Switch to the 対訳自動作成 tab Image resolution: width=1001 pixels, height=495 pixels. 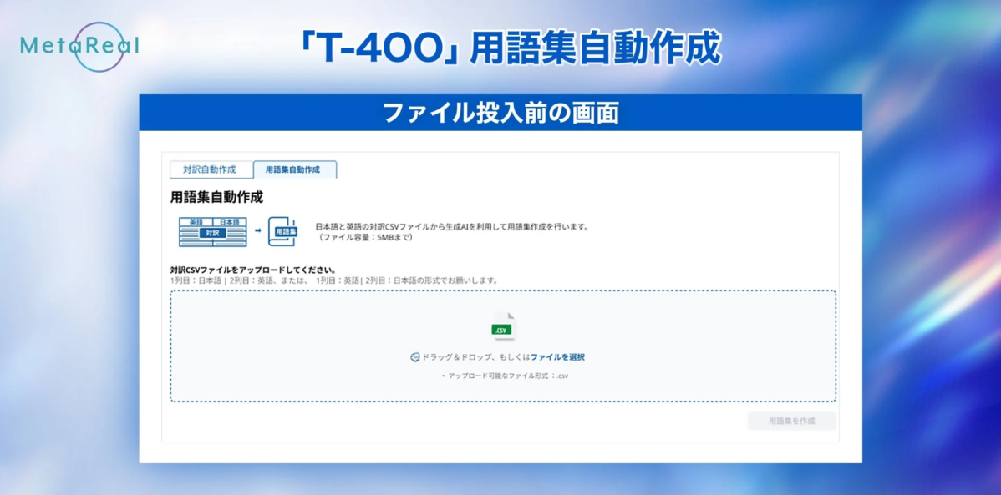click(x=211, y=169)
